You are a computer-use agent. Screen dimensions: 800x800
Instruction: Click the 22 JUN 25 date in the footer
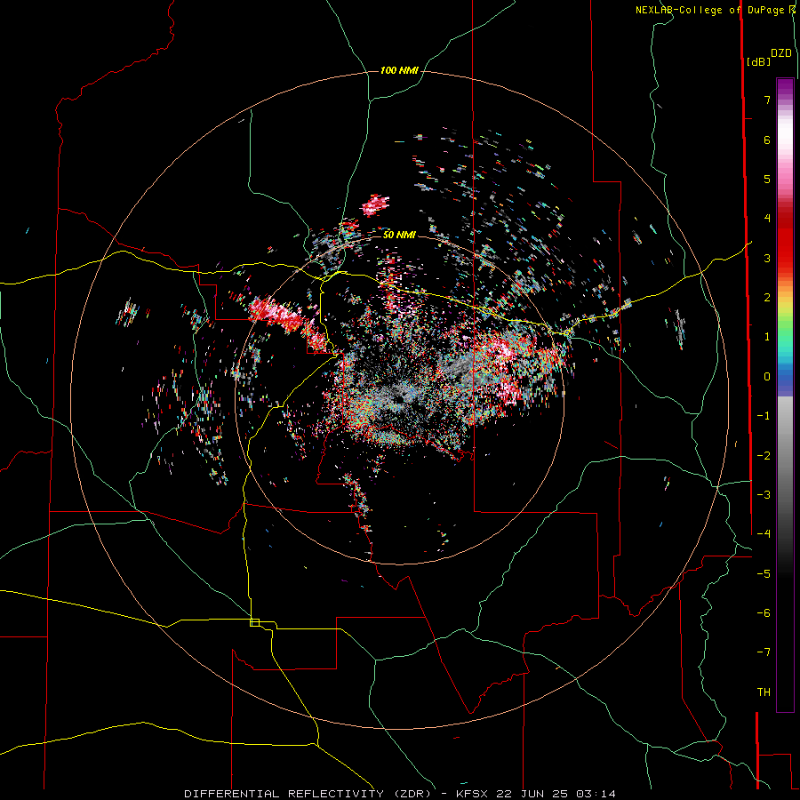click(533, 794)
